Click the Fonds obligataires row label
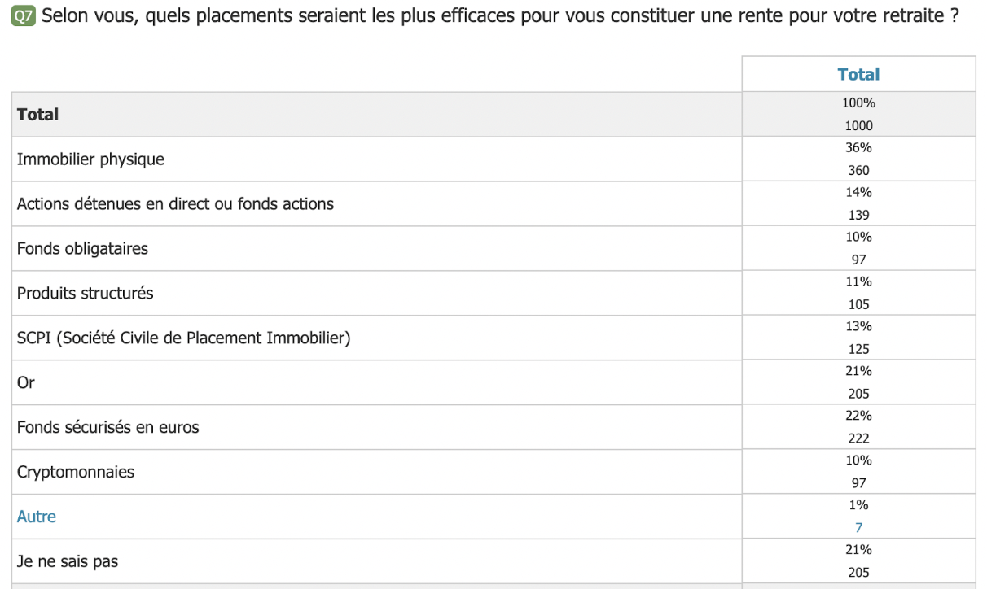Viewport: 987px width, 589px height. click(82, 249)
